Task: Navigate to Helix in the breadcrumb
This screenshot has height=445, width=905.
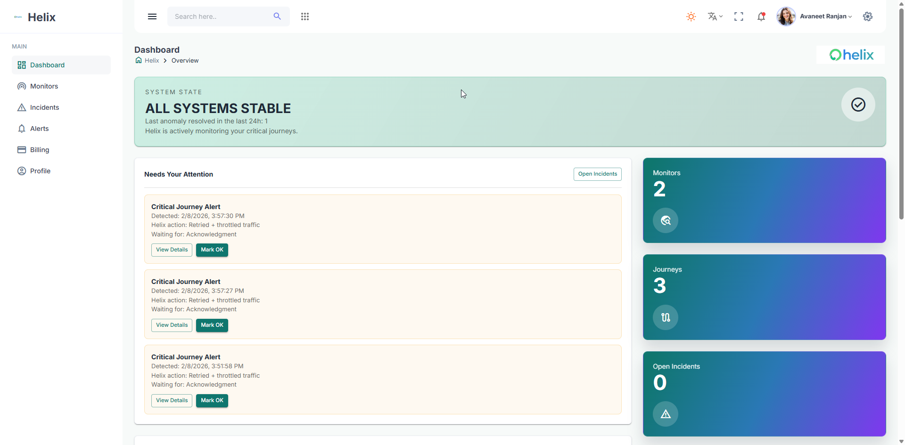Action: pyautogui.click(x=151, y=60)
